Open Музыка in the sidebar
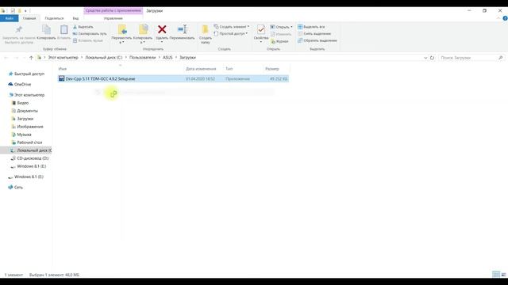The height and width of the screenshot is (285, 508). pyautogui.click(x=21, y=135)
